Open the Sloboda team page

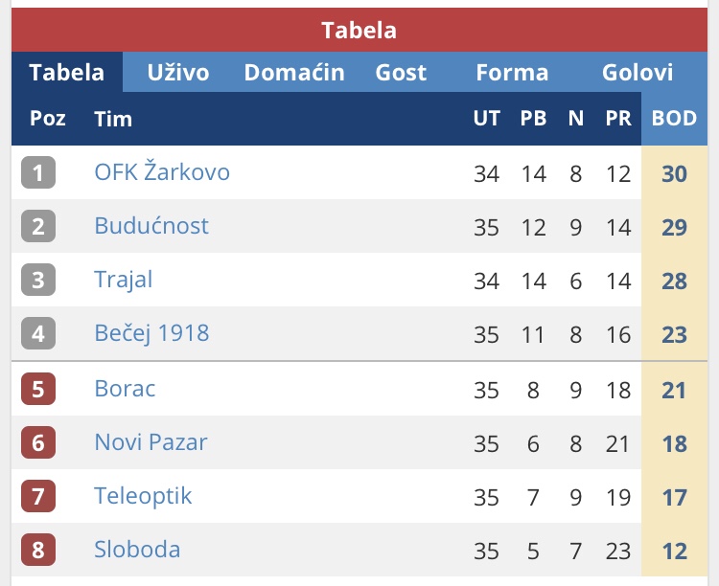coord(137,550)
